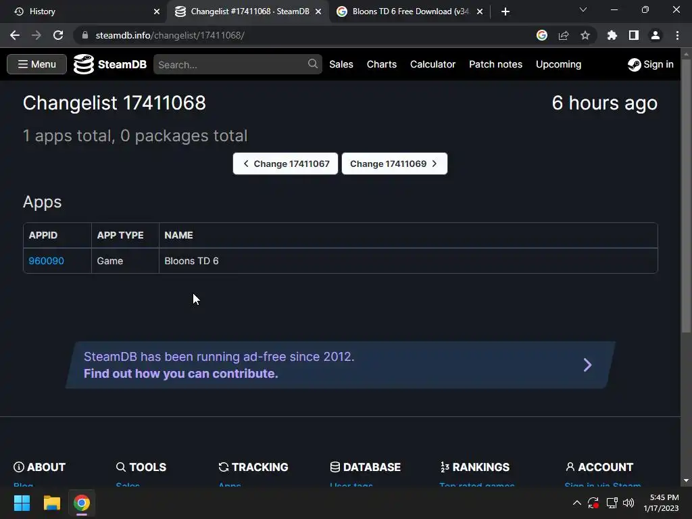692x519 pixels.
Task: Click the address bar URL
Action: click(170, 35)
